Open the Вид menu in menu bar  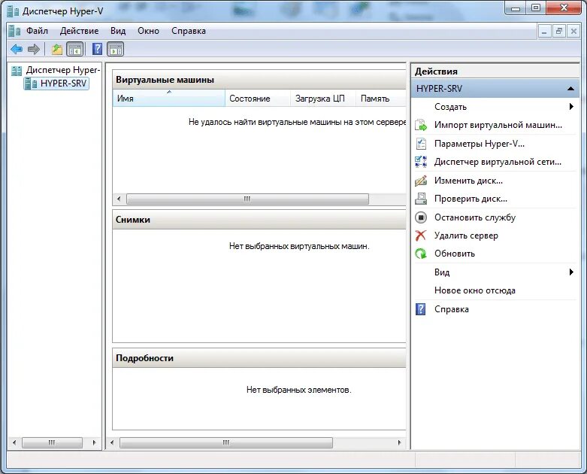click(118, 31)
